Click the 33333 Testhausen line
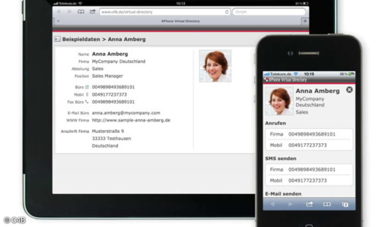Viewport: 378px width, 227px height. point(112,138)
